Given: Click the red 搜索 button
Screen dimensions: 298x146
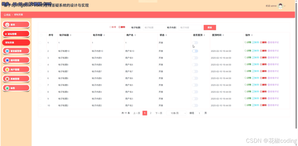Looking at the screenshot, I should click(210, 27).
